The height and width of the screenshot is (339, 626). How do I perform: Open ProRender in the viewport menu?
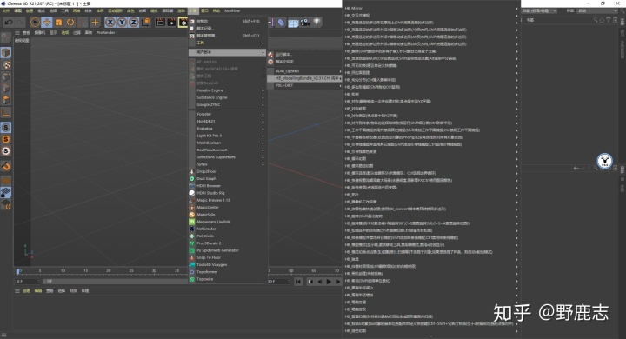[105, 33]
